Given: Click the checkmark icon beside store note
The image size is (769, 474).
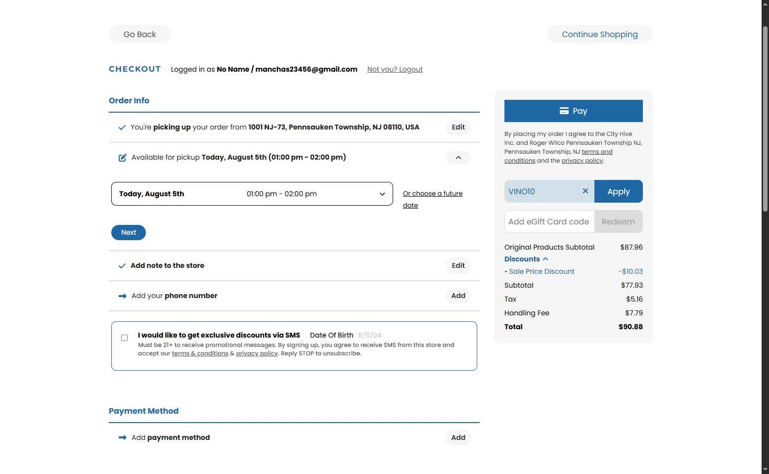Looking at the screenshot, I should point(122,266).
